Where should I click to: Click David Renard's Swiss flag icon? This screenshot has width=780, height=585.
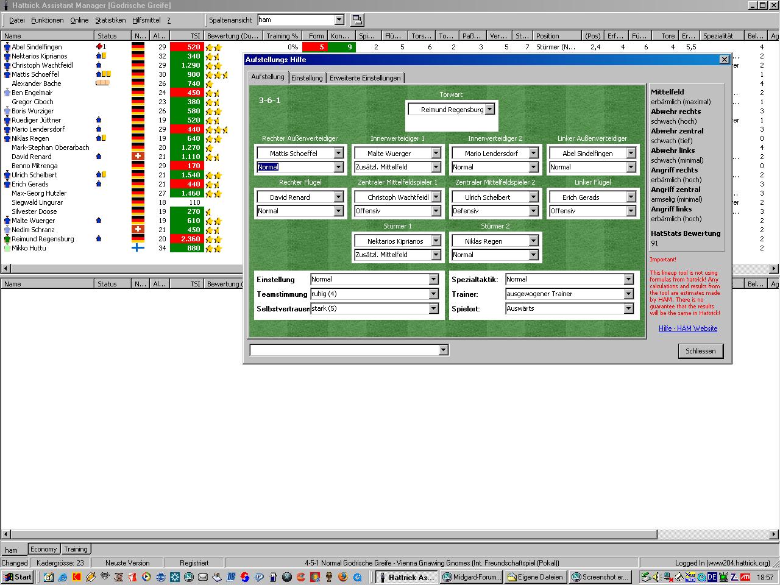(138, 157)
